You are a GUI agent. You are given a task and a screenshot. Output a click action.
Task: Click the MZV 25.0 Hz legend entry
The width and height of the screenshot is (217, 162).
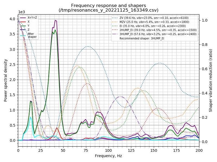151,22
